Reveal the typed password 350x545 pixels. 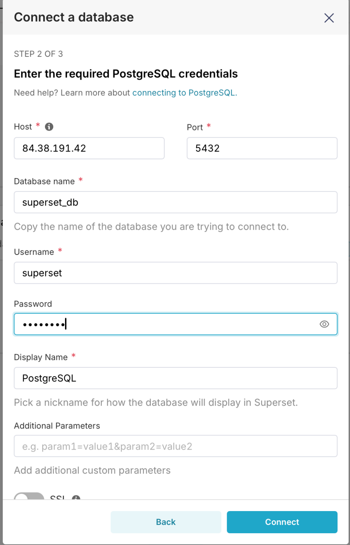tap(324, 324)
